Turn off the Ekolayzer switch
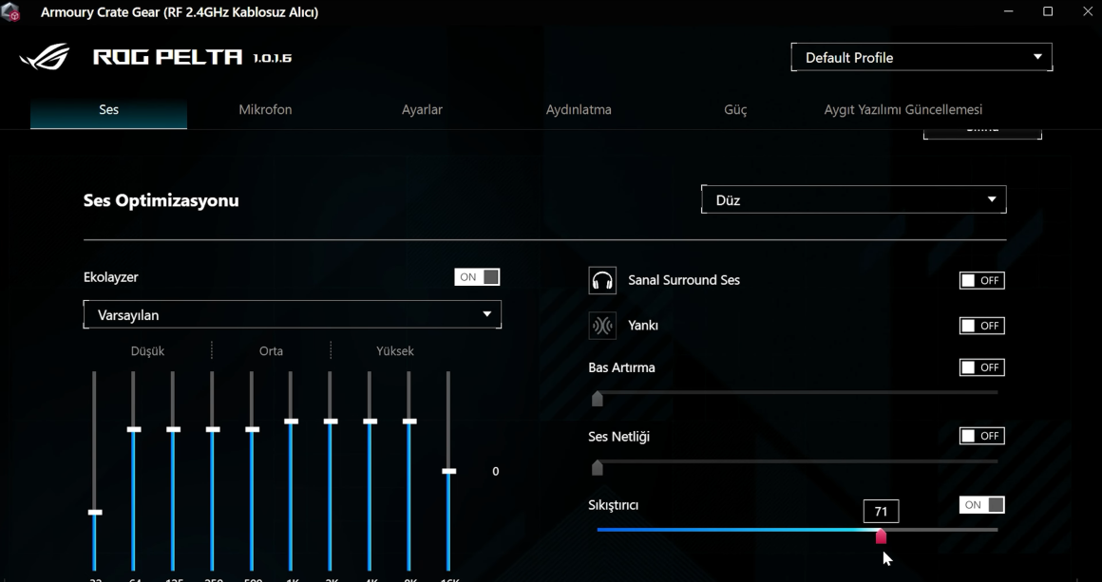 (x=477, y=276)
